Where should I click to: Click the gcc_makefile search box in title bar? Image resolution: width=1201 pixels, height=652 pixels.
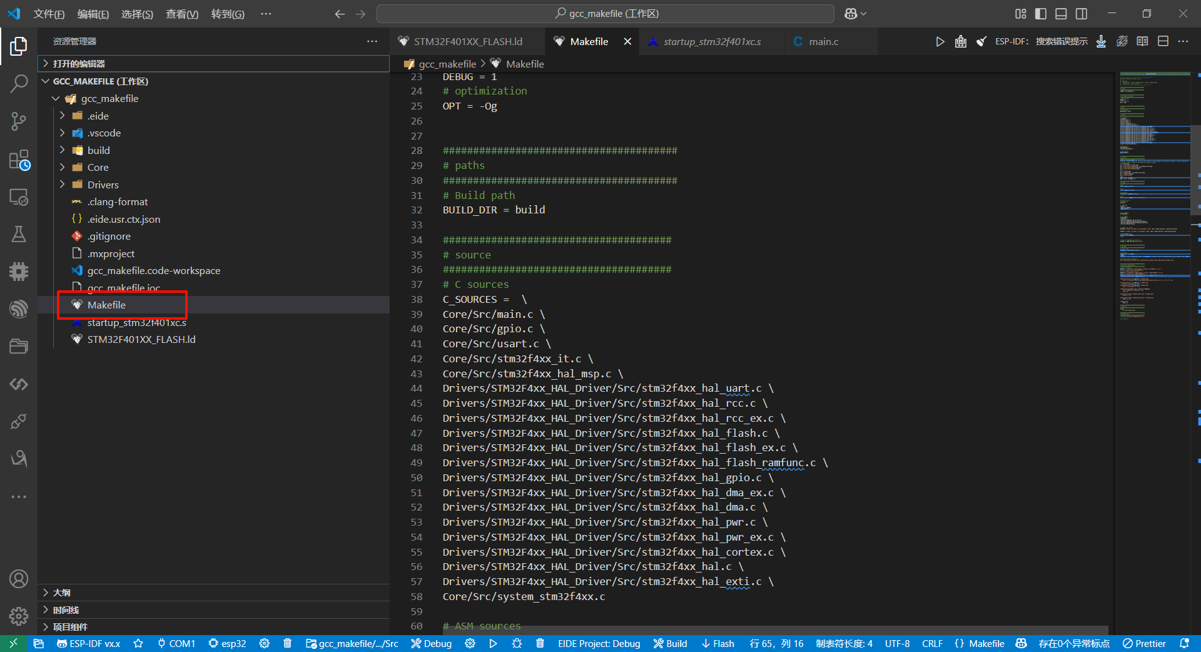coord(606,14)
